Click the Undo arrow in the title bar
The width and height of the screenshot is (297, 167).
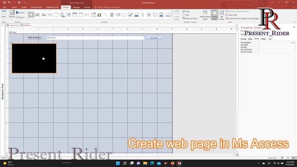[x=9, y=2]
